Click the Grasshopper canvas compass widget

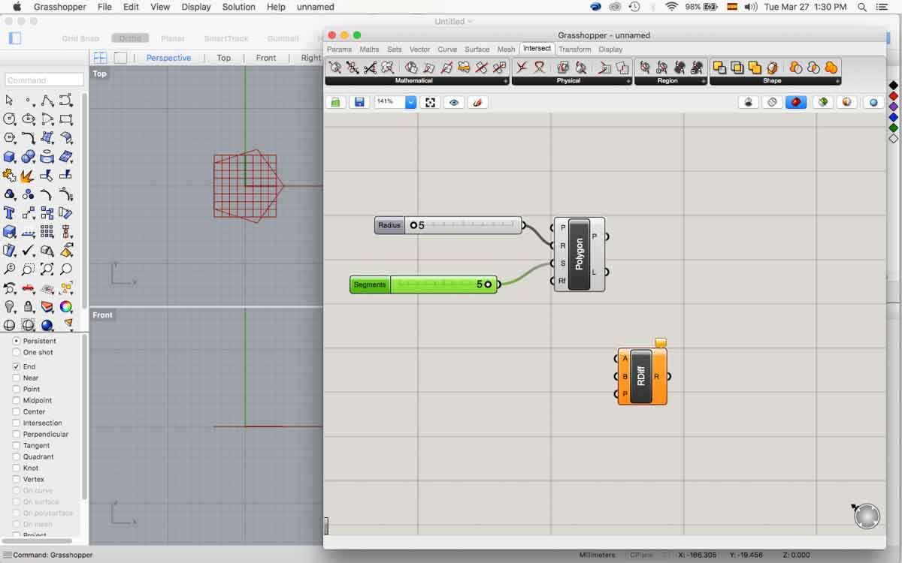pos(866,516)
